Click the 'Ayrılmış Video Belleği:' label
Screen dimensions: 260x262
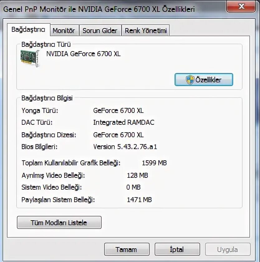53,175
